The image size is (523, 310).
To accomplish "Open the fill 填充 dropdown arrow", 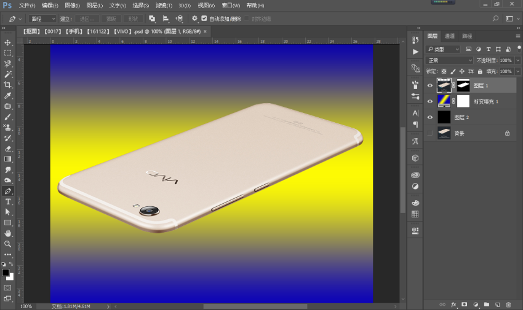I will coord(517,71).
